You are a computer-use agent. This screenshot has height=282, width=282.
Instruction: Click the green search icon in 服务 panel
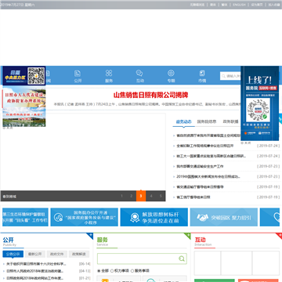182,258
